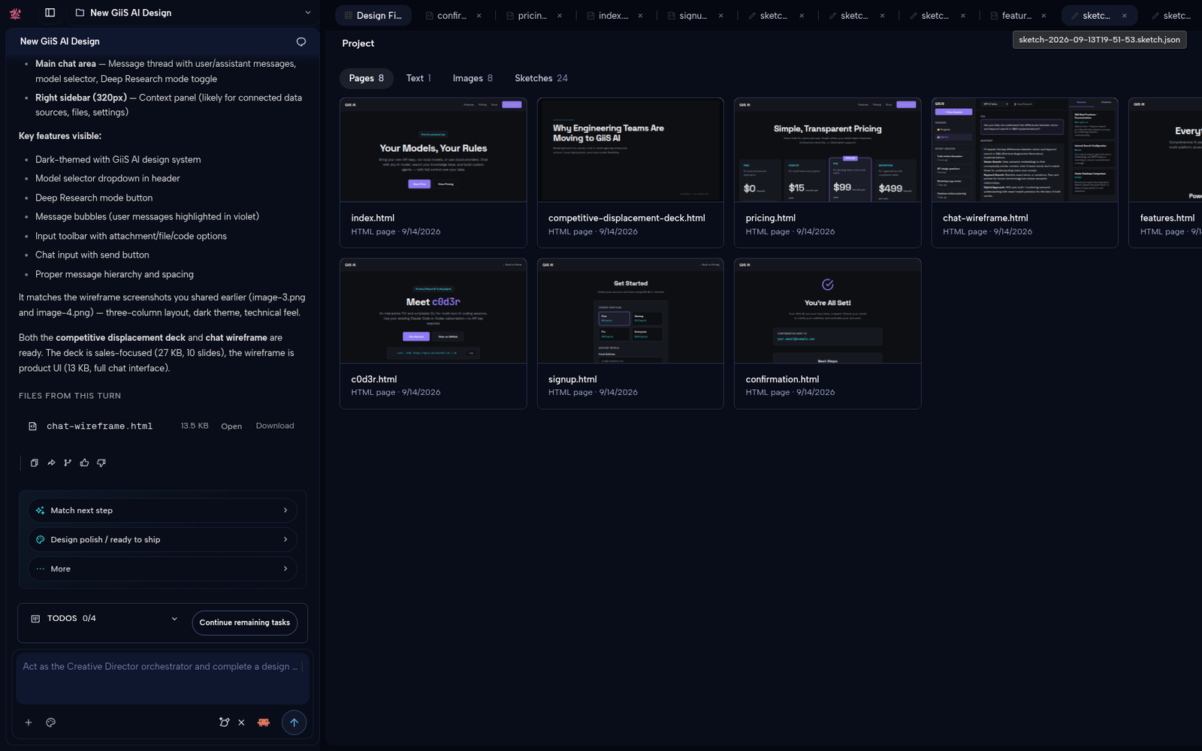1202x751 pixels.
Task: Expand the TODOS 0/4 chevron
Action: (x=174, y=619)
